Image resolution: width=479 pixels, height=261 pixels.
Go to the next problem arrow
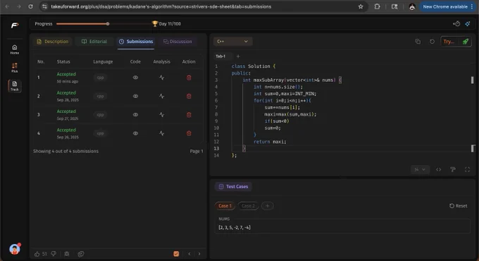coord(199,254)
